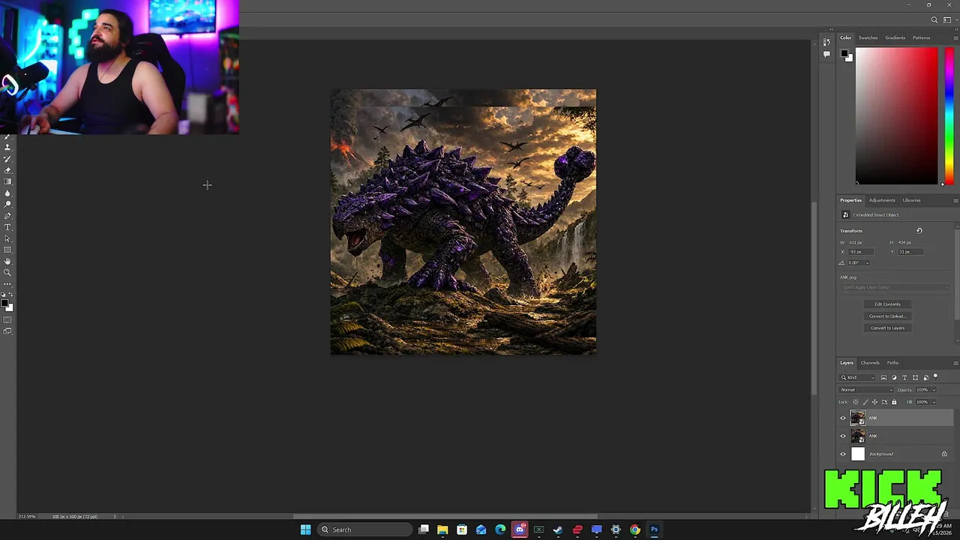The width and height of the screenshot is (960, 540).
Task: Switch to the Paths tab
Action: click(x=892, y=363)
